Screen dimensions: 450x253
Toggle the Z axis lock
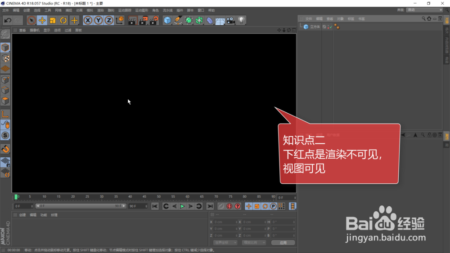click(109, 20)
